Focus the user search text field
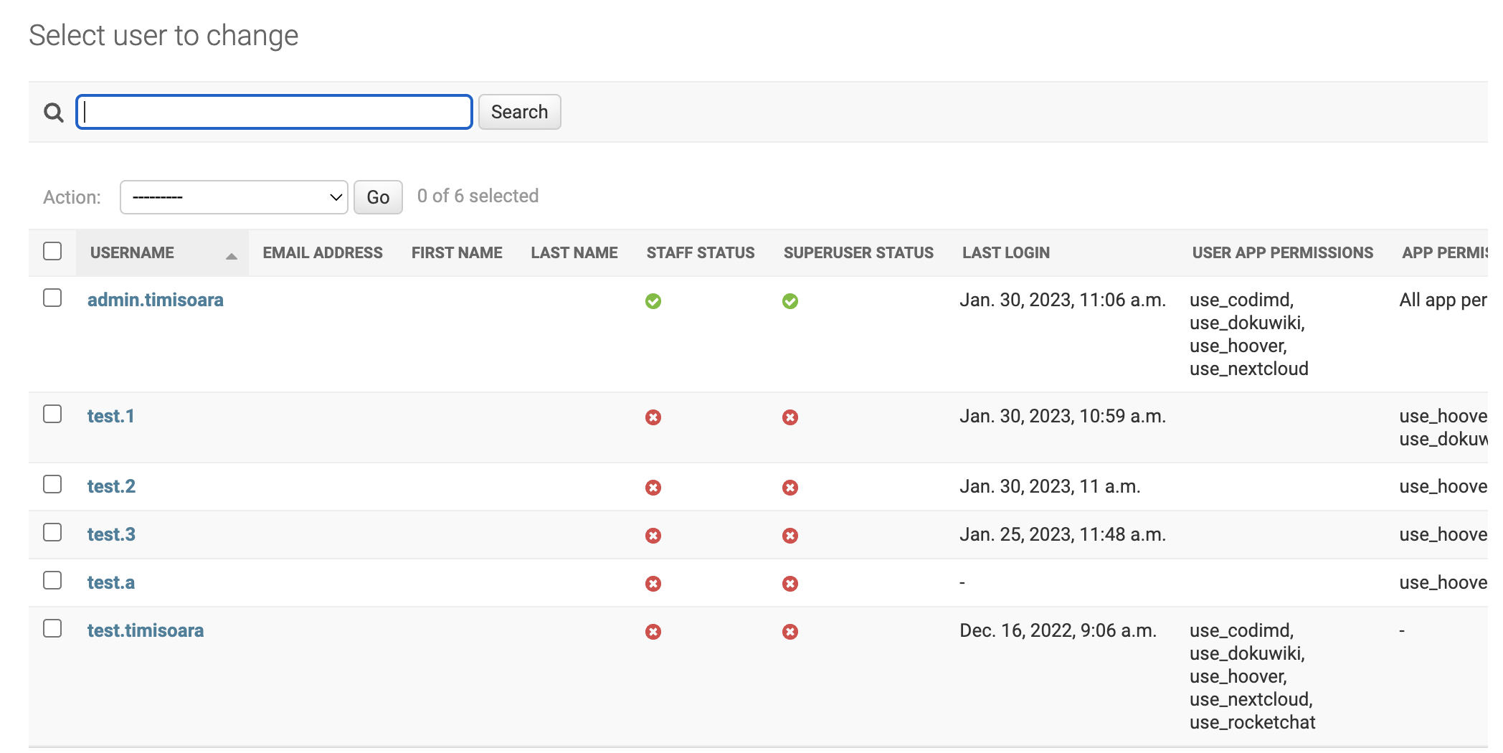 [x=274, y=112]
